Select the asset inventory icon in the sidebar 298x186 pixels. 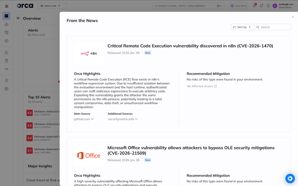[7, 32]
